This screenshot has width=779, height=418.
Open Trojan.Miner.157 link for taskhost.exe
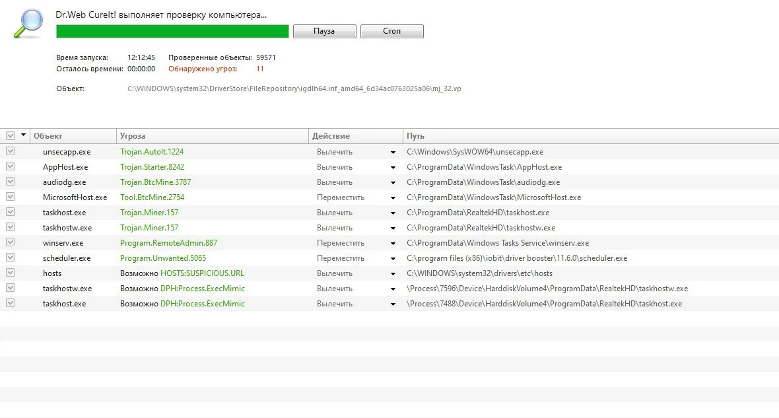pyautogui.click(x=149, y=212)
